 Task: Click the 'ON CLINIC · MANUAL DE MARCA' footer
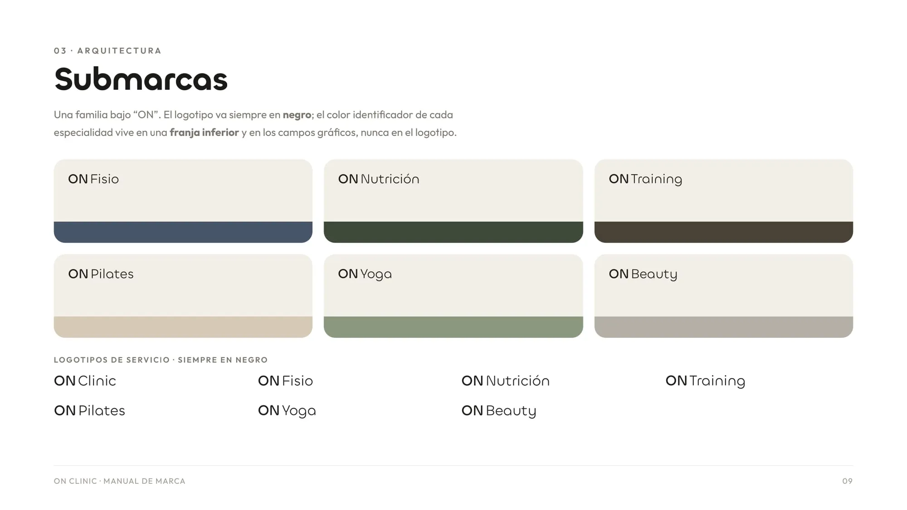pos(119,481)
